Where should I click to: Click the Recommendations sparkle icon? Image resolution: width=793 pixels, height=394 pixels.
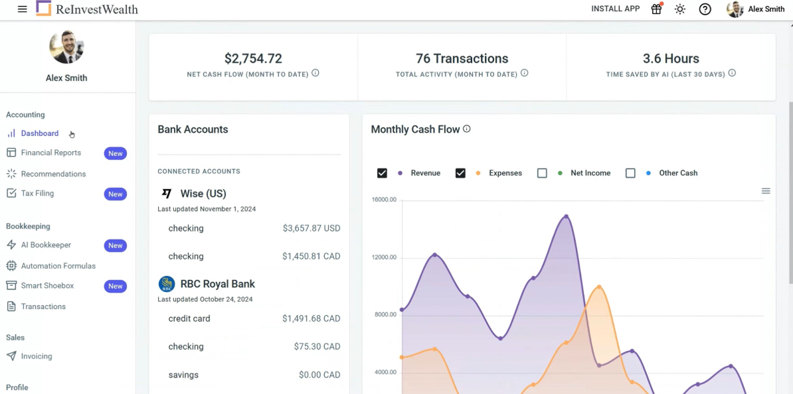click(x=11, y=174)
